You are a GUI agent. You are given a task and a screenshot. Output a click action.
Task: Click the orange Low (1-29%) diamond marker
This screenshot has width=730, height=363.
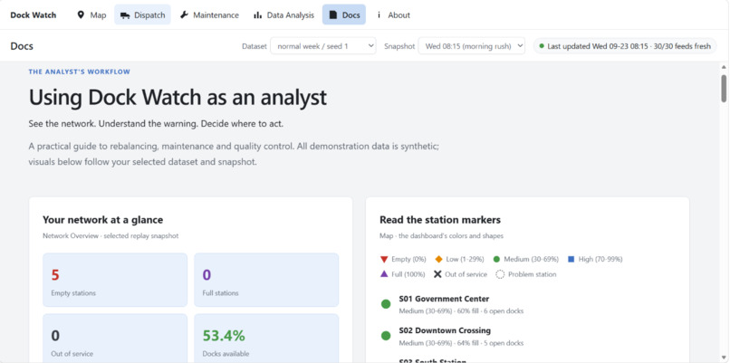coord(438,259)
